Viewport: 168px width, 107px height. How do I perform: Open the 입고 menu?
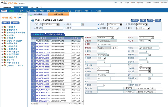[28, 11]
